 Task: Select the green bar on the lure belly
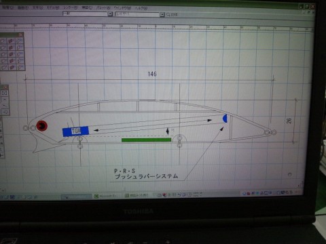(146, 140)
